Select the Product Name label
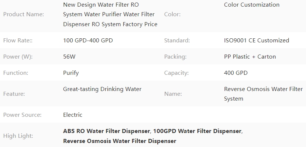 (24, 14)
